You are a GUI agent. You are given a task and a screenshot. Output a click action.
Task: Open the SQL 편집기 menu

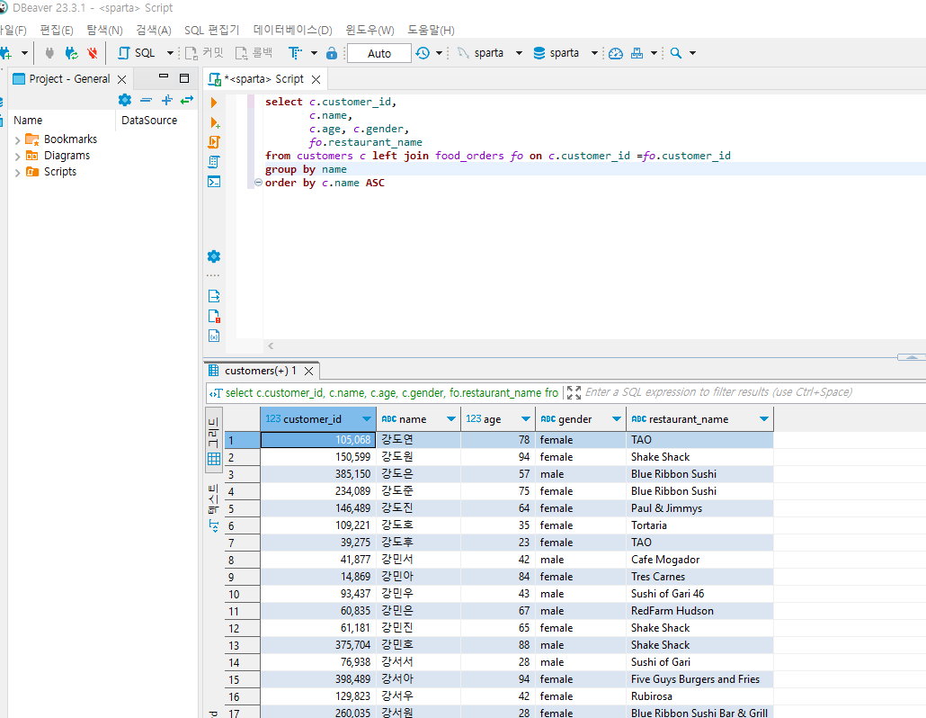212,30
